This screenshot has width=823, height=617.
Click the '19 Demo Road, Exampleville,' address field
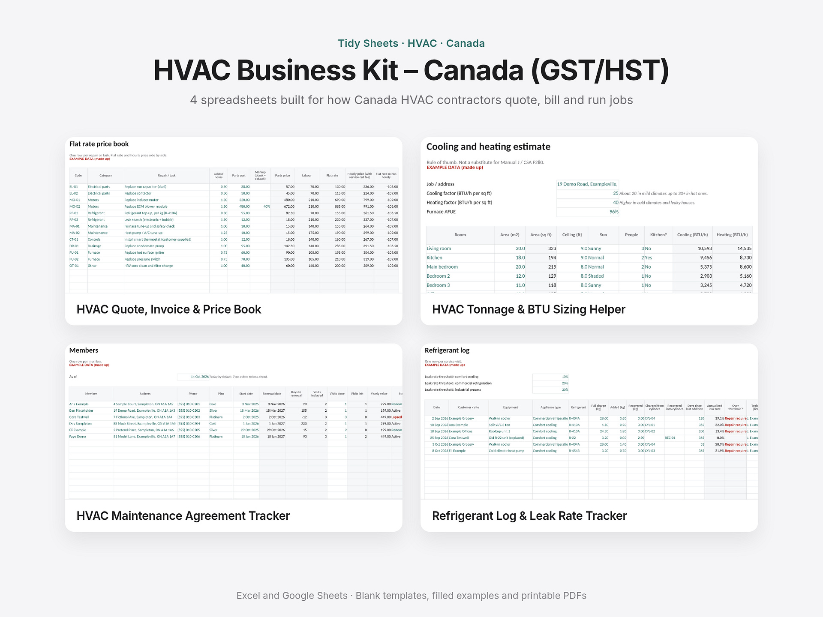[587, 184]
